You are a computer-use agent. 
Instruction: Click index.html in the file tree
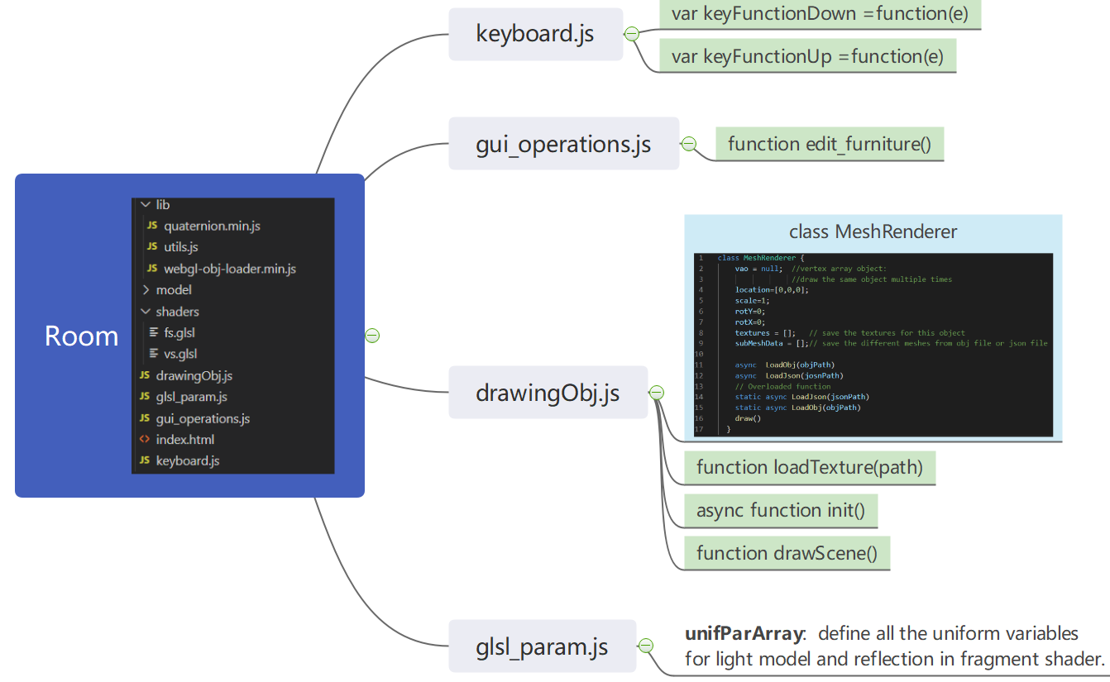coord(185,440)
